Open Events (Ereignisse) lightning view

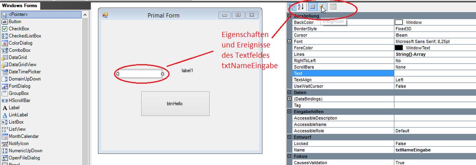pyautogui.click(x=322, y=7)
